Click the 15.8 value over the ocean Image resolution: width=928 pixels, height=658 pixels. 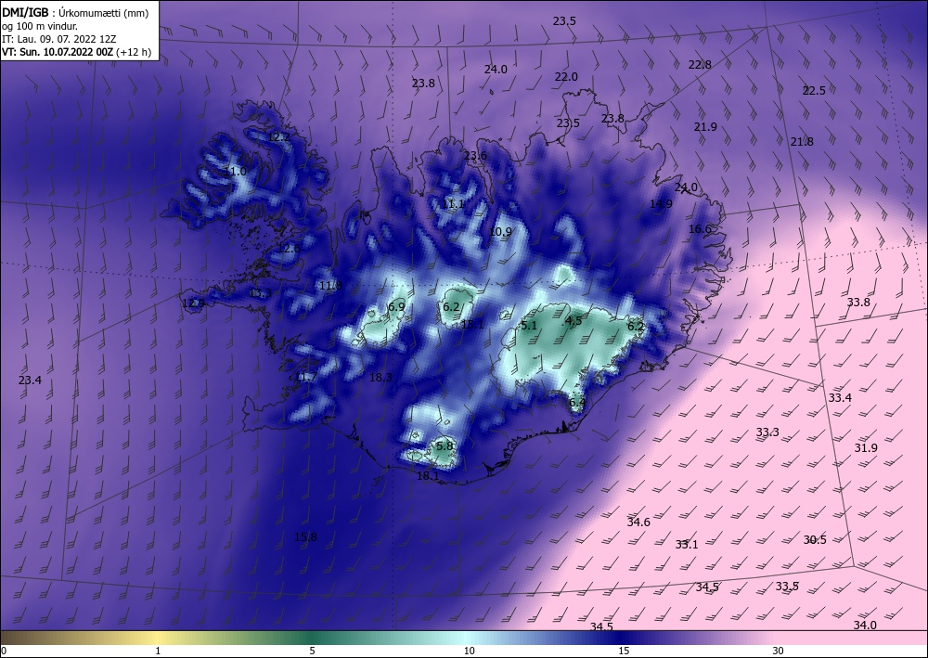305,537
